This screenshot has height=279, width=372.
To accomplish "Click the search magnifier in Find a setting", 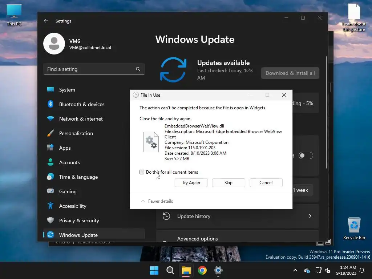I will 138,69.
